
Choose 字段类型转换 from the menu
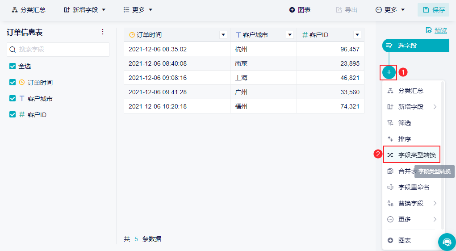coord(417,155)
